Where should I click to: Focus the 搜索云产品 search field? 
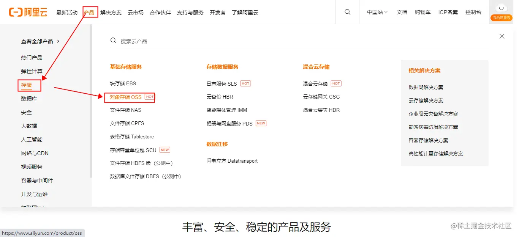click(x=299, y=41)
